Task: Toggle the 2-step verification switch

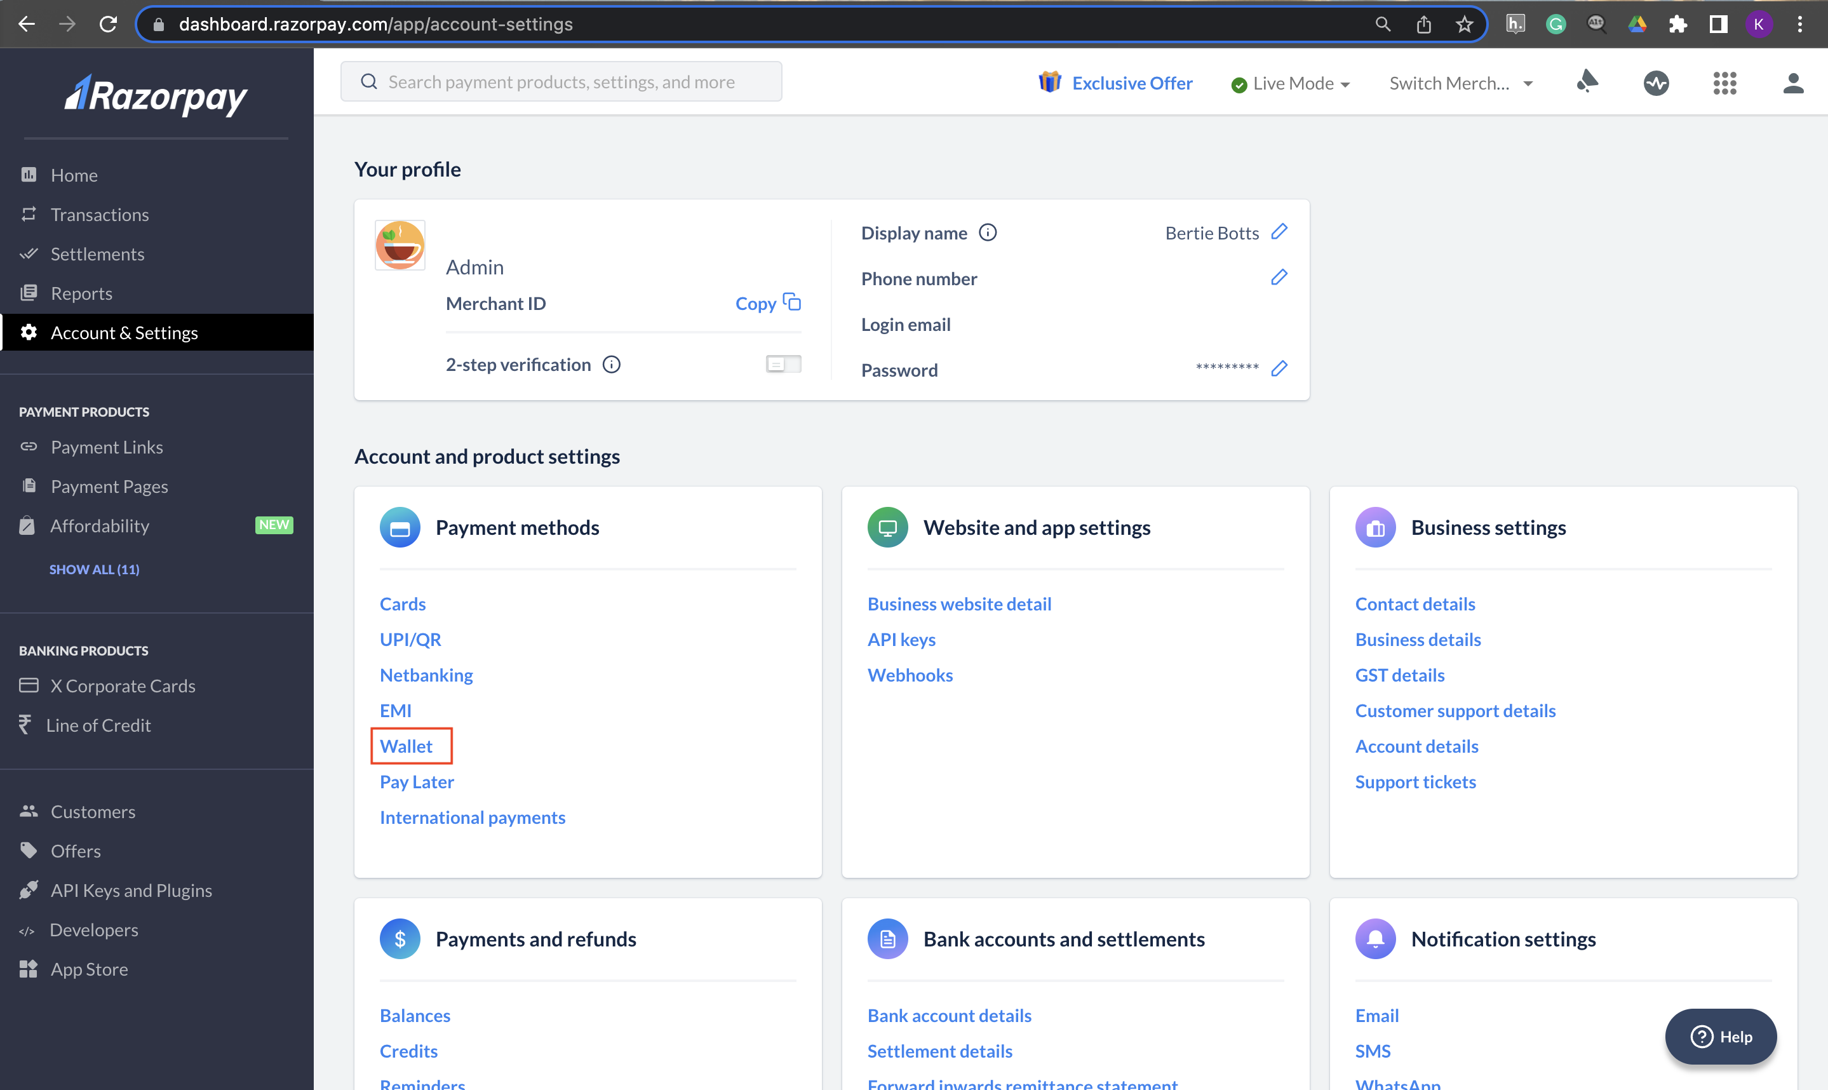Action: [x=783, y=365]
